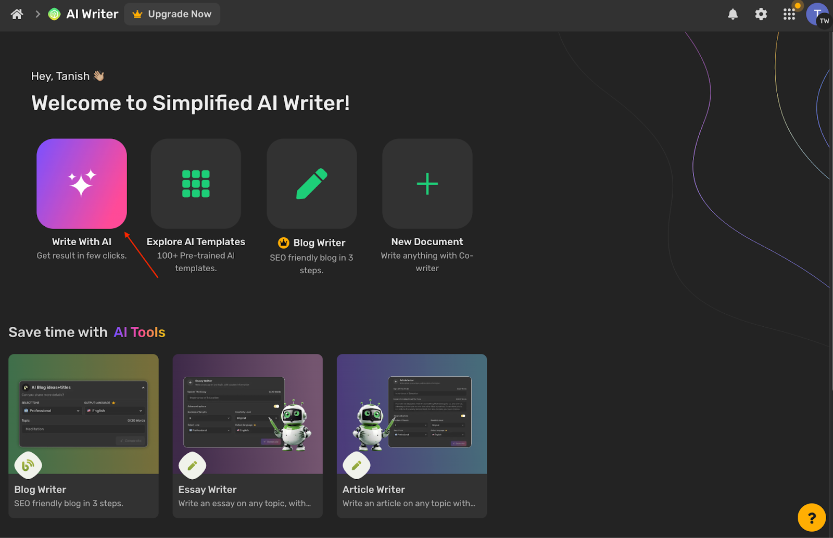The image size is (833, 538).
Task: Click the Explore AI Templates label
Action: tap(196, 241)
